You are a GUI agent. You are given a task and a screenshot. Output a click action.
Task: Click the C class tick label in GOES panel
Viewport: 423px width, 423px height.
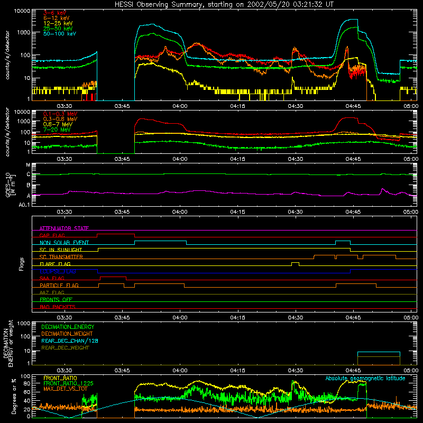click(29, 174)
